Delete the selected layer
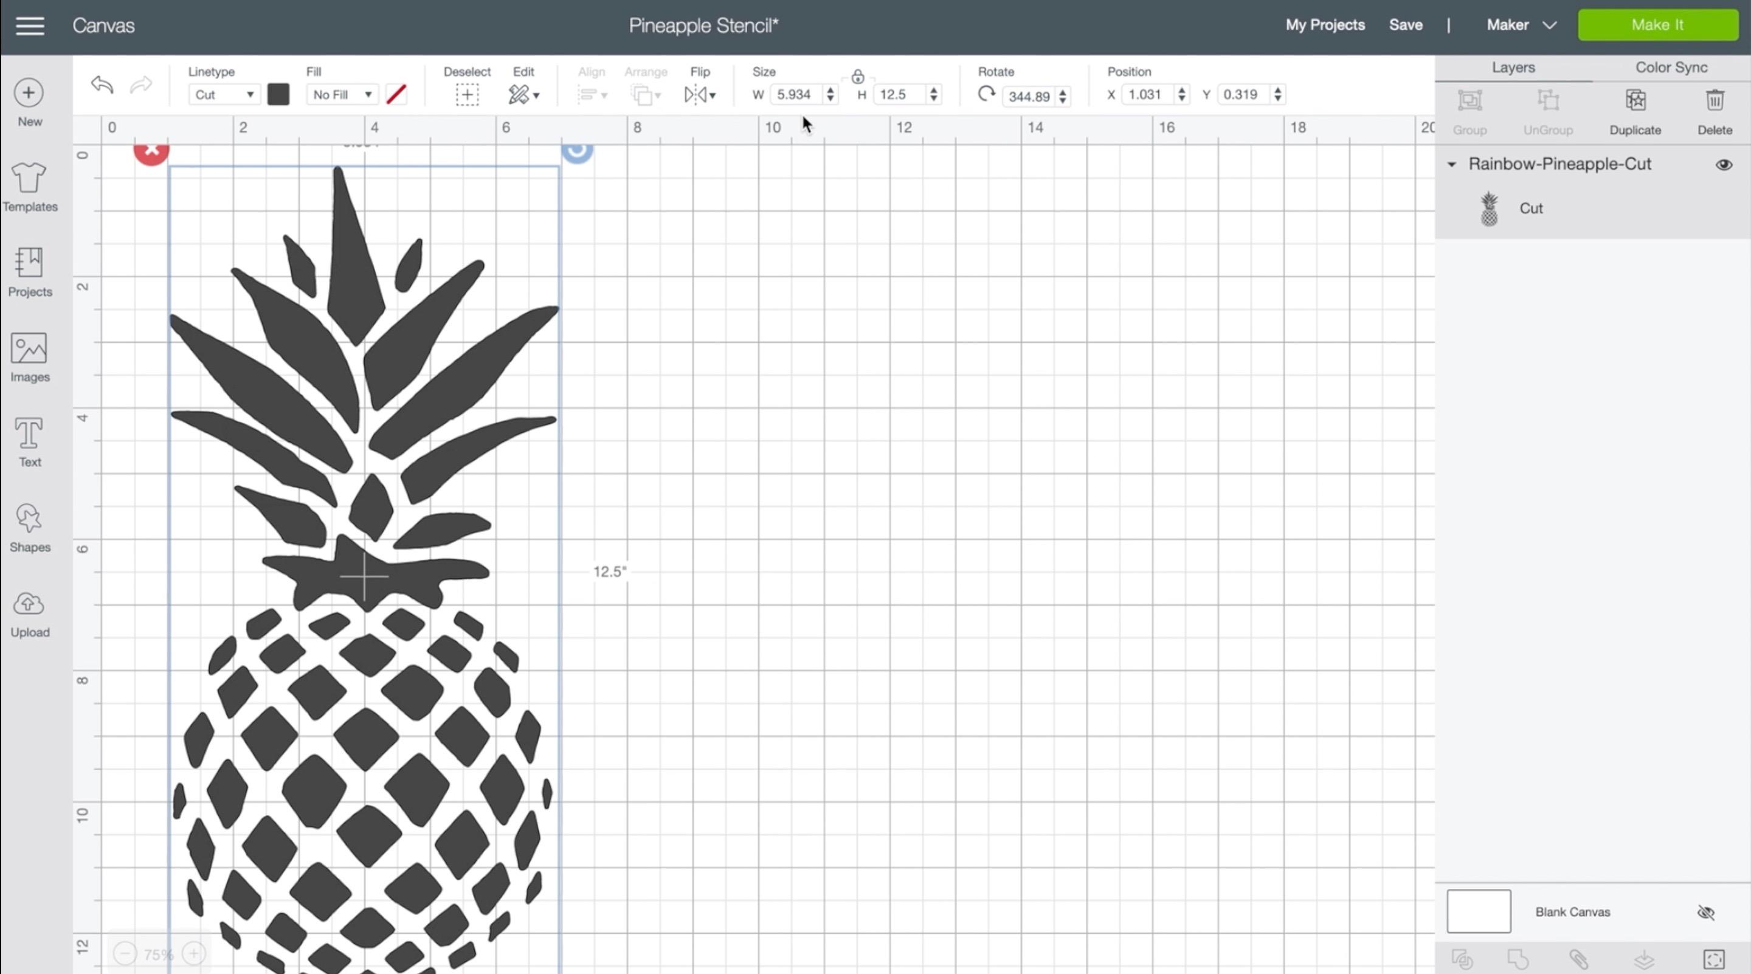The width and height of the screenshot is (1751, 974). click(1715, 112)
